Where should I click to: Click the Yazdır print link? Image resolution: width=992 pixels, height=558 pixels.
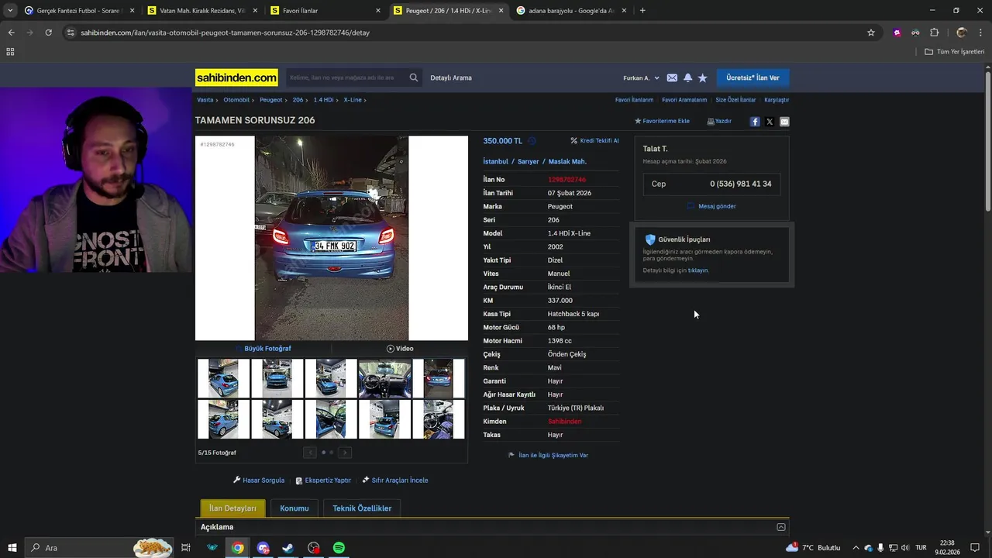click(x=719, y=122)
